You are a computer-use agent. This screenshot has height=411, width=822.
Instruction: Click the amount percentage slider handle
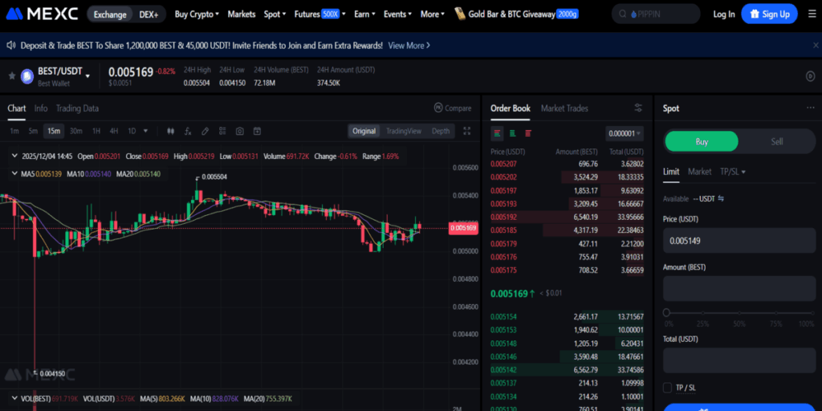(x=666, y=312)
